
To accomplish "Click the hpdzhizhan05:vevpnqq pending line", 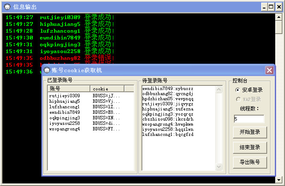I will [168, 99].
